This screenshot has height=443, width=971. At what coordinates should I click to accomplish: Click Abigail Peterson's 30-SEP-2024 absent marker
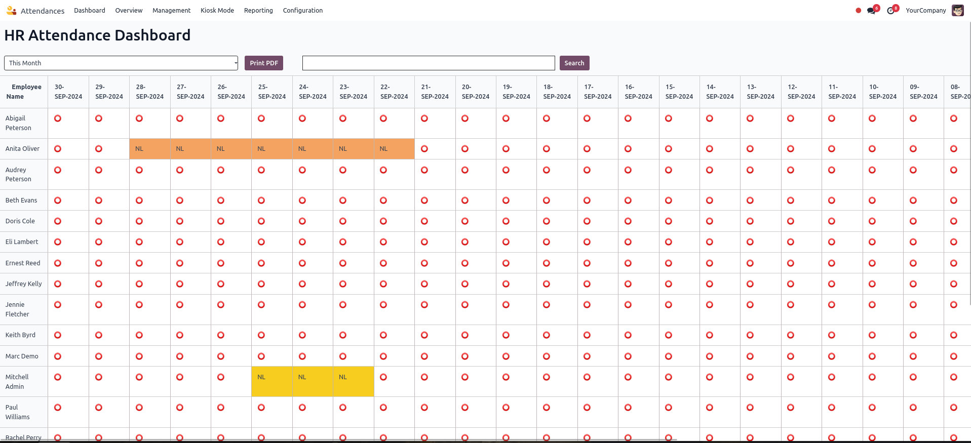click(58, 118)
